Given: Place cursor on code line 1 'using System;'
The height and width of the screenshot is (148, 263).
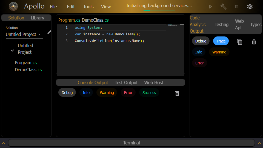Looking at the screenshot, I should [88, 27].
